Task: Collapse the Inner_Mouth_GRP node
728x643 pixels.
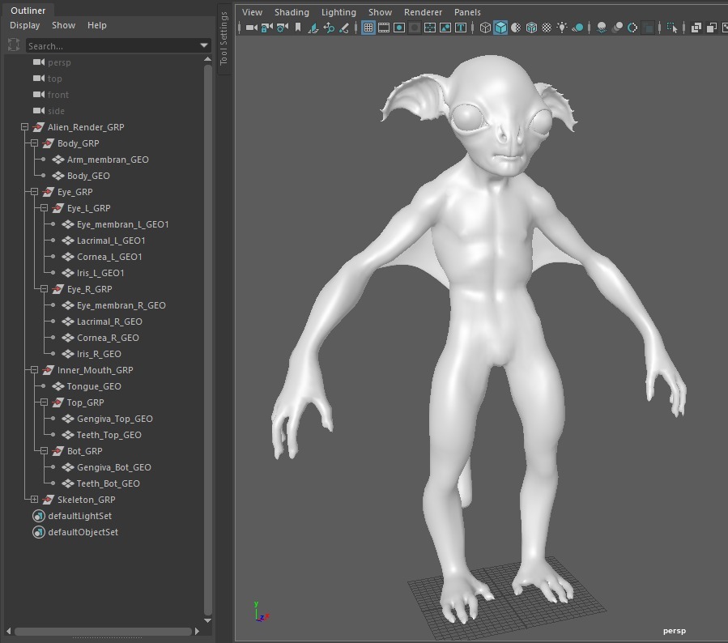Action: pos(34,370)
